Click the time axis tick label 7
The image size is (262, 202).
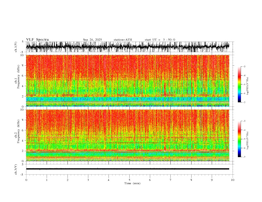point(171,180)
